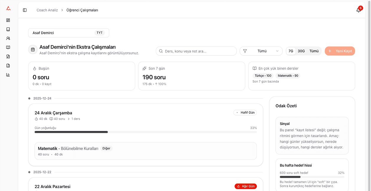Open the bar chart icon in sidebar
Screen dimensions: 371x191
[8, 75]
